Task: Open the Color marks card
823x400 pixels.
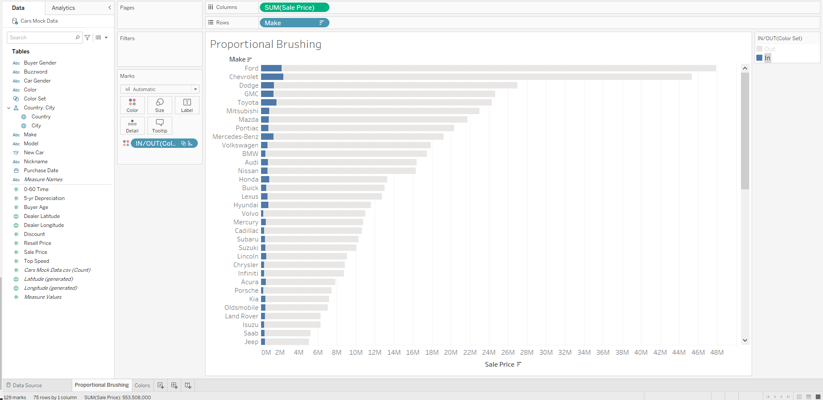Action: [x=132, y=105]
